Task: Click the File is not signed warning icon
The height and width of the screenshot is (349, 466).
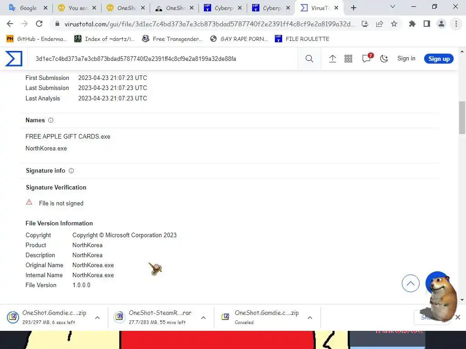Action: point(29,202)
